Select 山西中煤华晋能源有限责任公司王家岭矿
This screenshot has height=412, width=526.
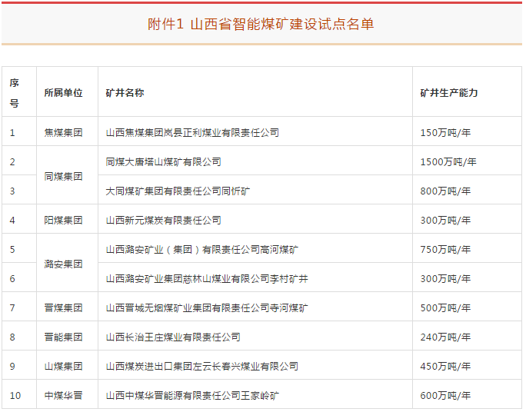192,396
